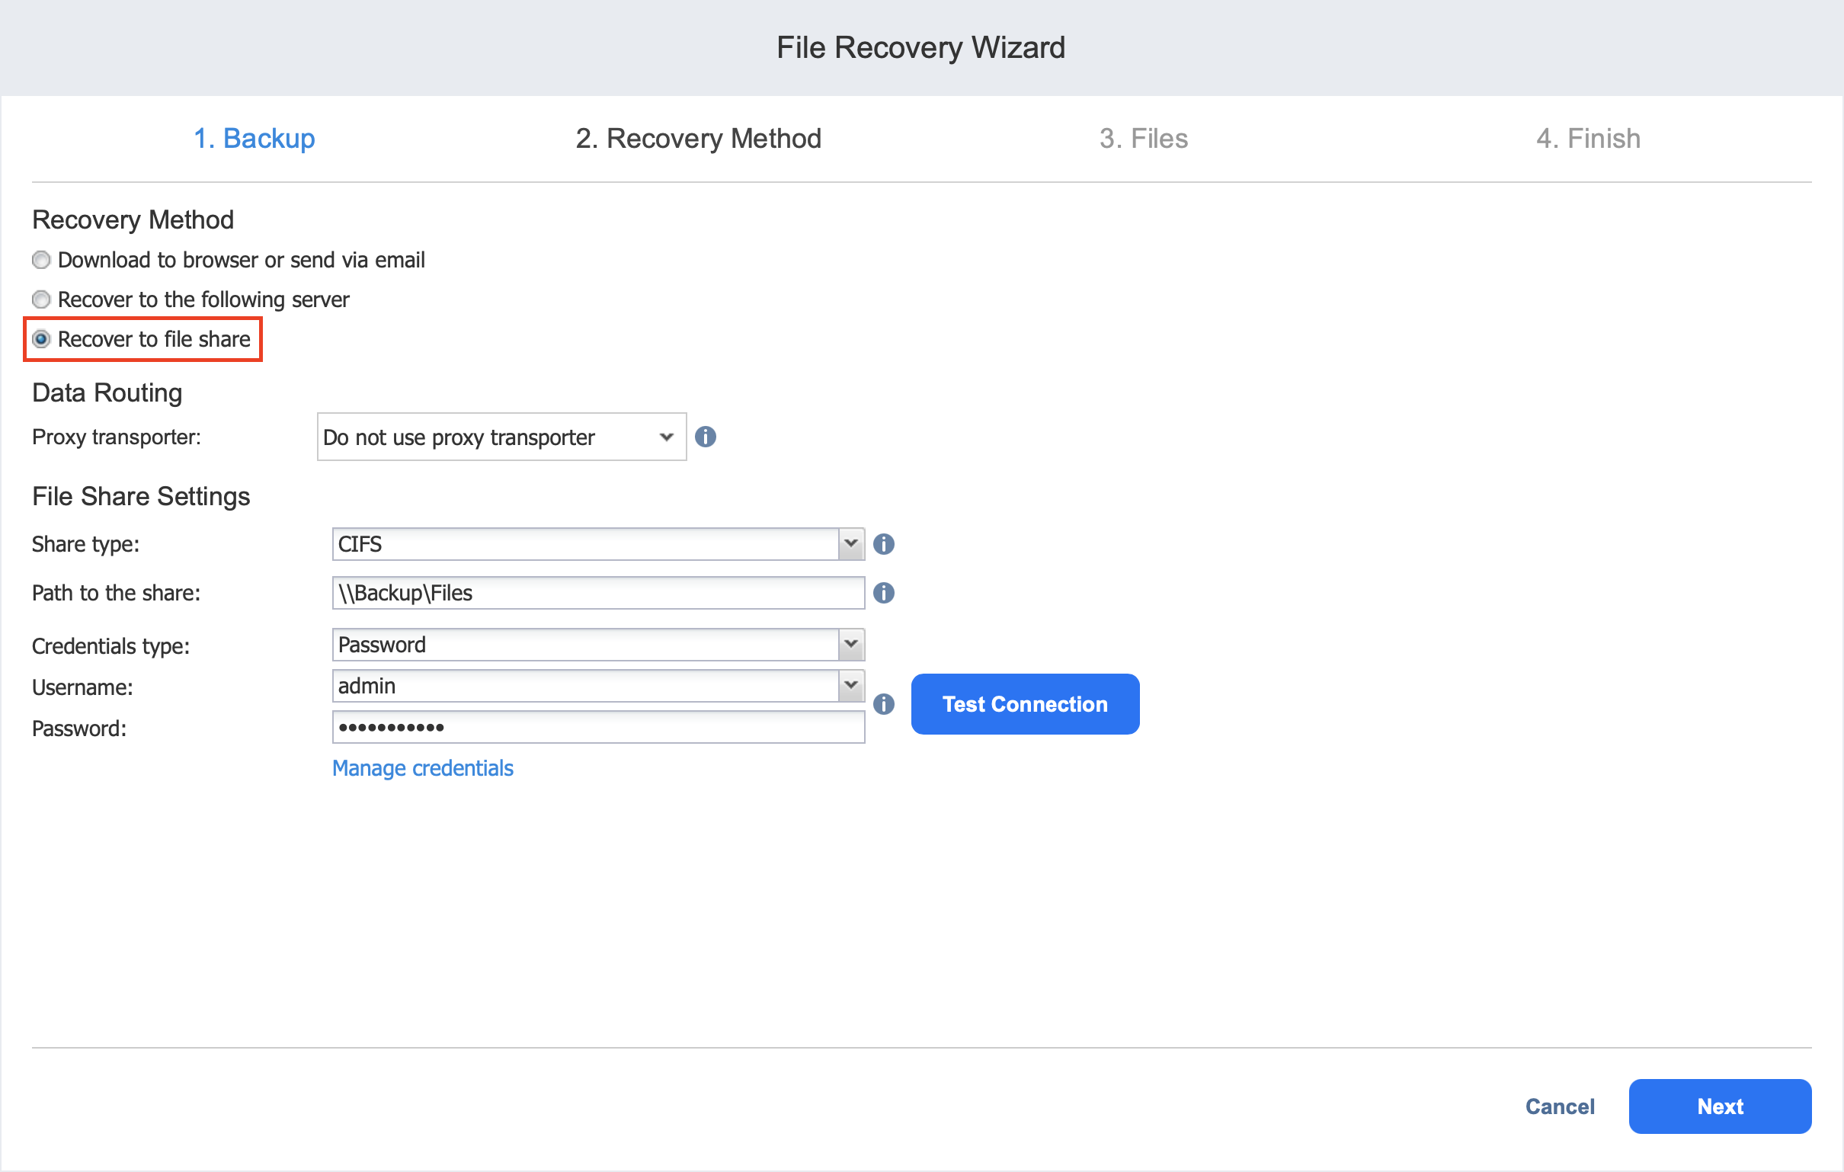Open the Proxy transporter dropdown
1844x1172 pixels.
501,437
